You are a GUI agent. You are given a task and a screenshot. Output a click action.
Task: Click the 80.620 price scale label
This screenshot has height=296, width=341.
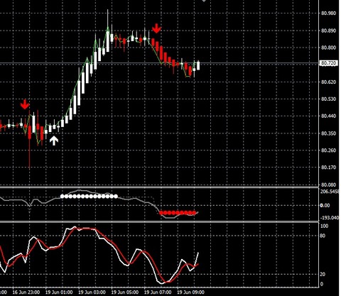tap(328, 82)
